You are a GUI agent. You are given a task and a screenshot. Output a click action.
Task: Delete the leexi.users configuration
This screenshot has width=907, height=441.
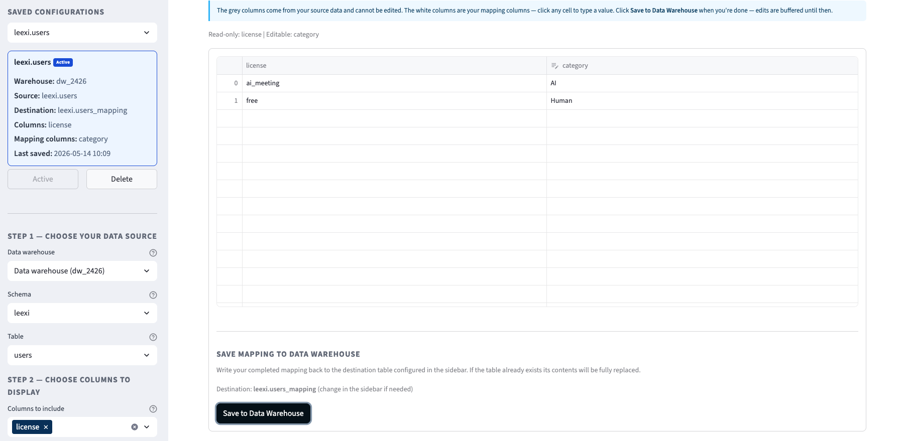point(122,179)
